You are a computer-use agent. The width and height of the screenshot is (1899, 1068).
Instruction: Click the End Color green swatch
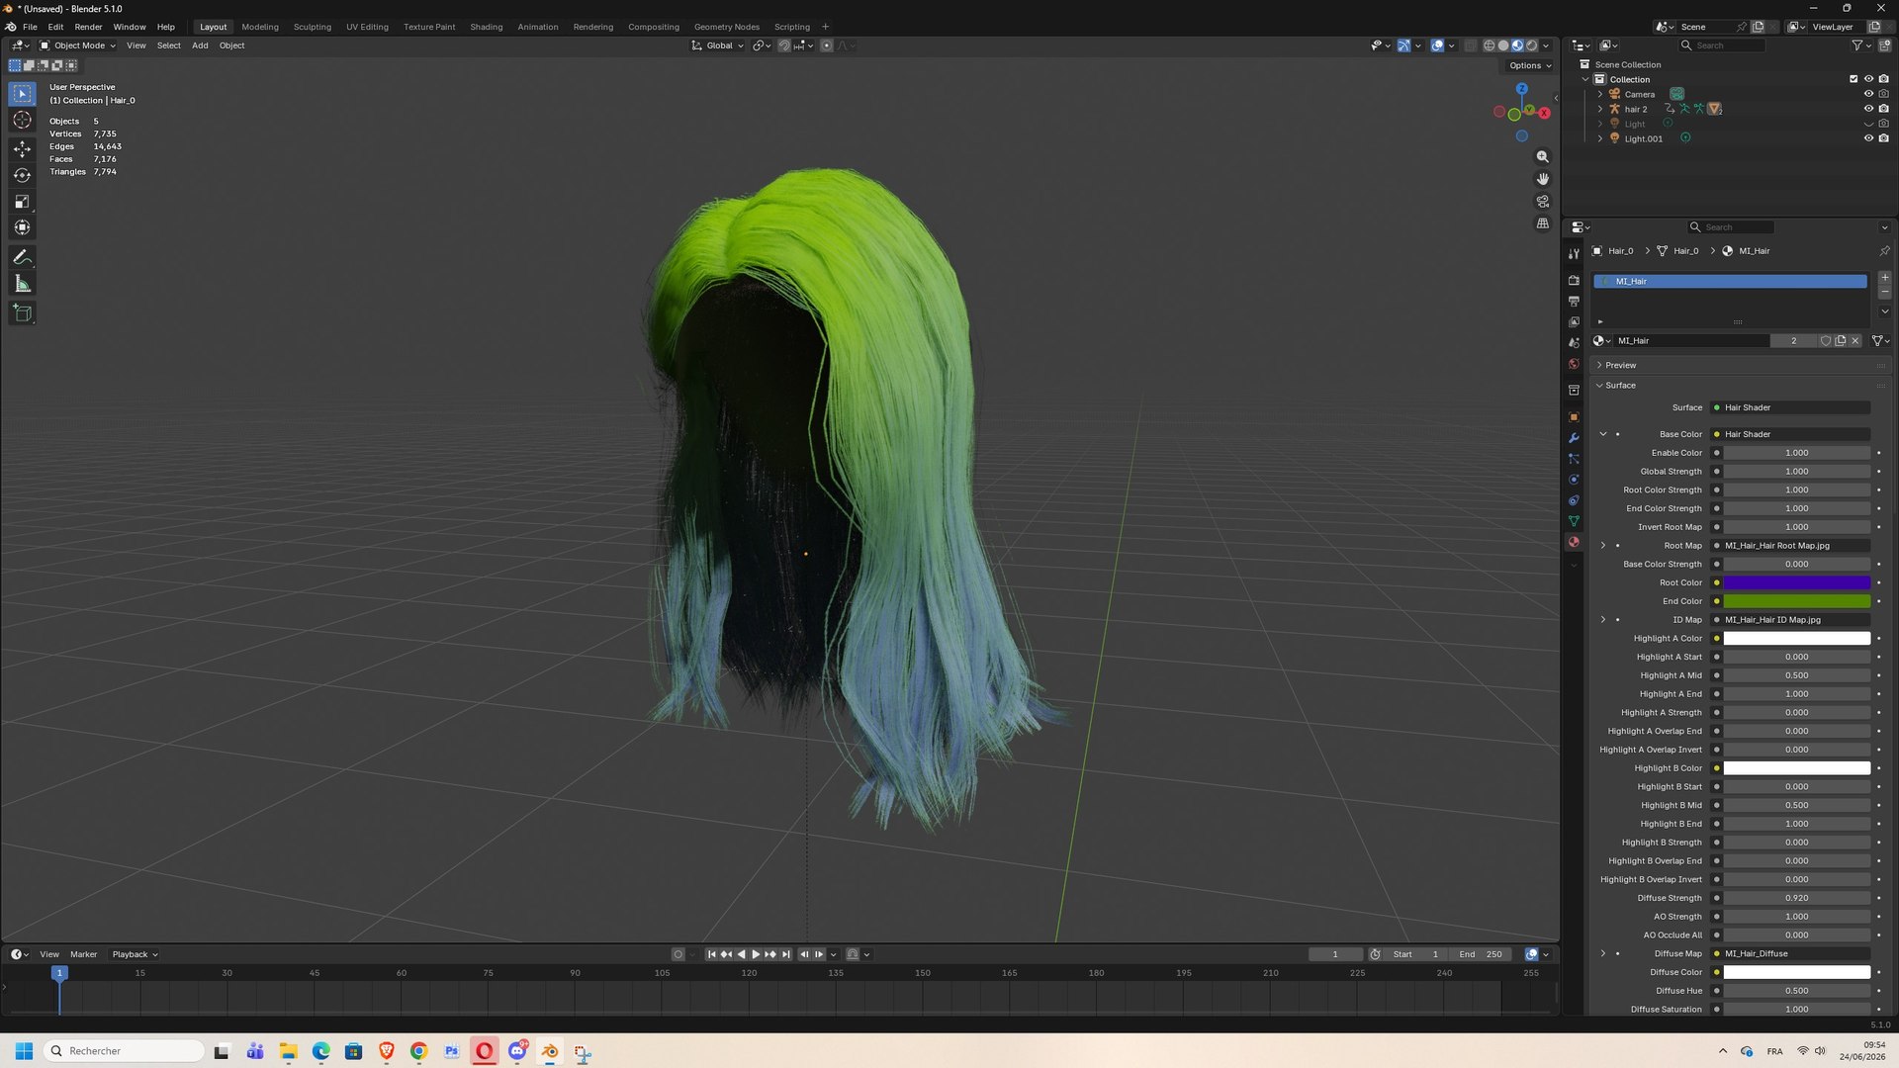(1797, 601)
